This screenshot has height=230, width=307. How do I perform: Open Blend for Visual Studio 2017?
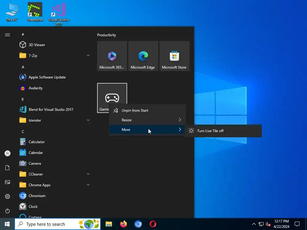[x=55, y=110]
